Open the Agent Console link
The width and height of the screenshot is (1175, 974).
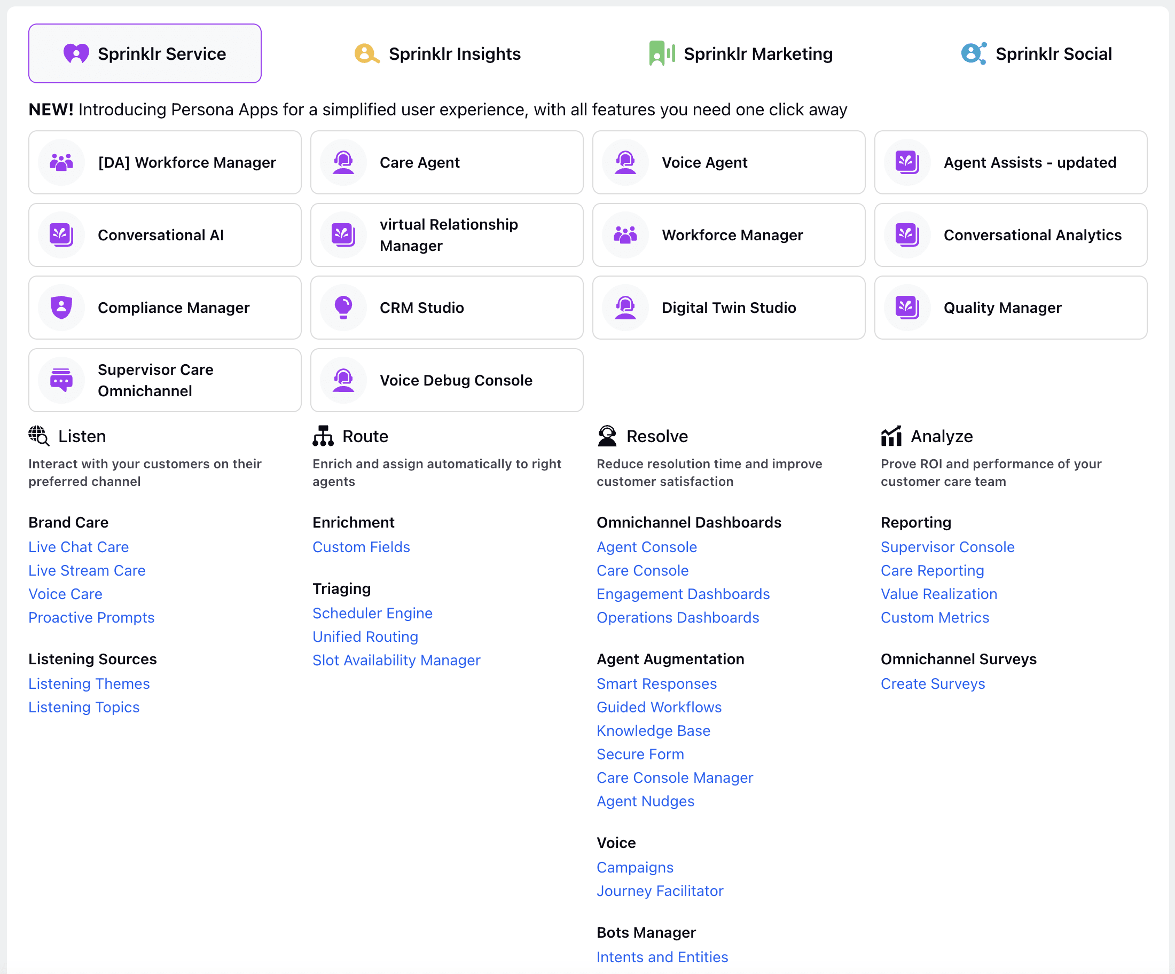point(647,547)
